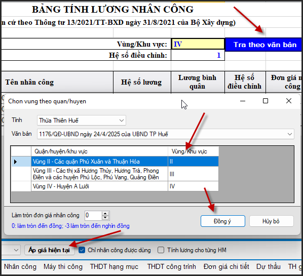Click the Áp giá hiện tại button
Viewport: 303px width, 276px height.
tap(50, 250)
